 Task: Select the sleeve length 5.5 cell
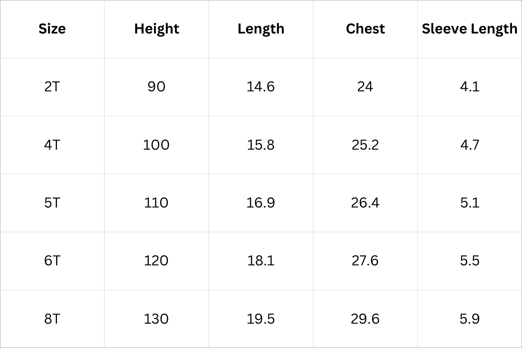tap(470, 261)
